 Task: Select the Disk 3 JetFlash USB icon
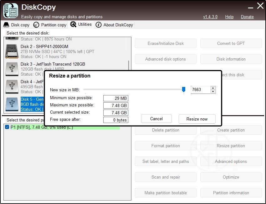[12, 69]
